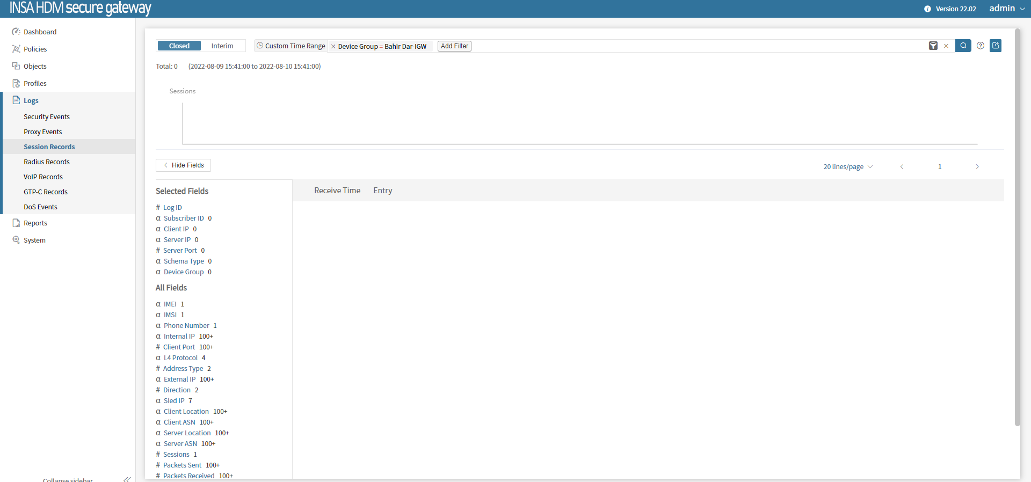Open Security Events in Logs menu
1031x482 pixels.
click(x=47, y=117)
